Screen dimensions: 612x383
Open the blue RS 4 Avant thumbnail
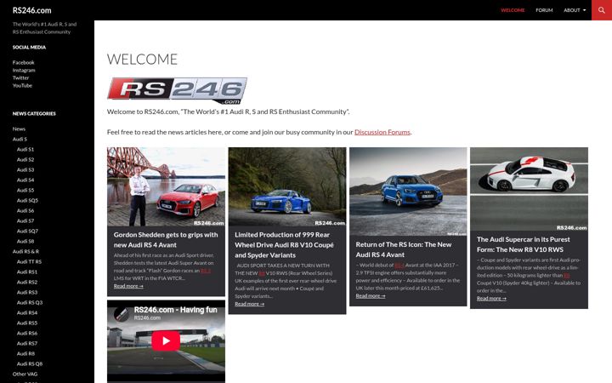(408, 191)
